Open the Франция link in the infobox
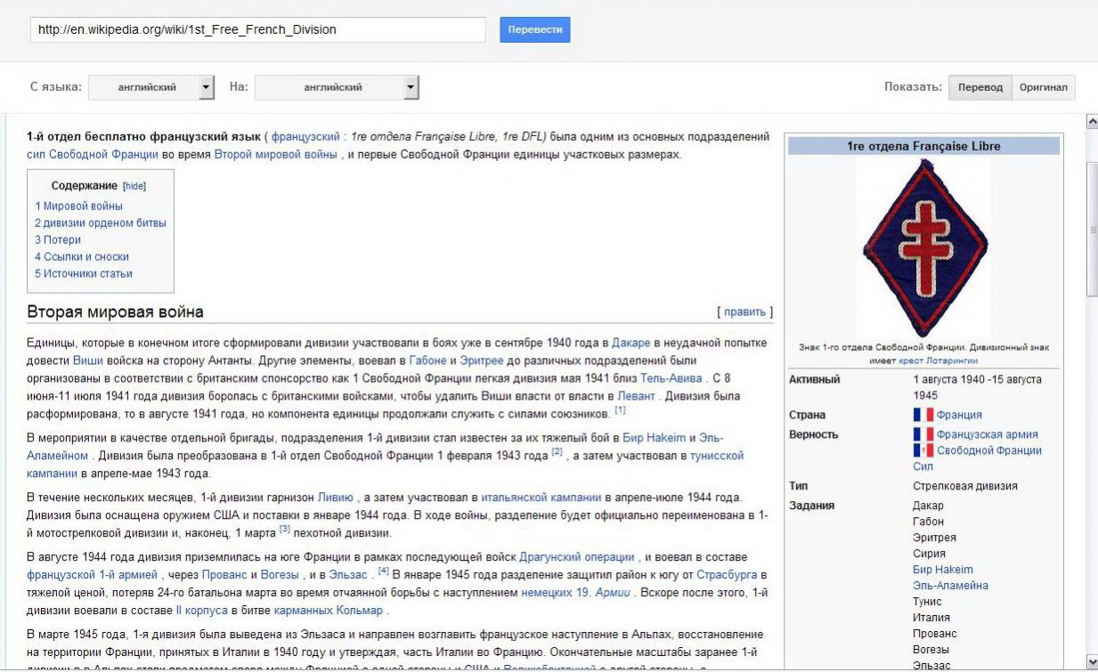Screen dimensions: 1098x672 pyautogui.click(x=959, y=415)
